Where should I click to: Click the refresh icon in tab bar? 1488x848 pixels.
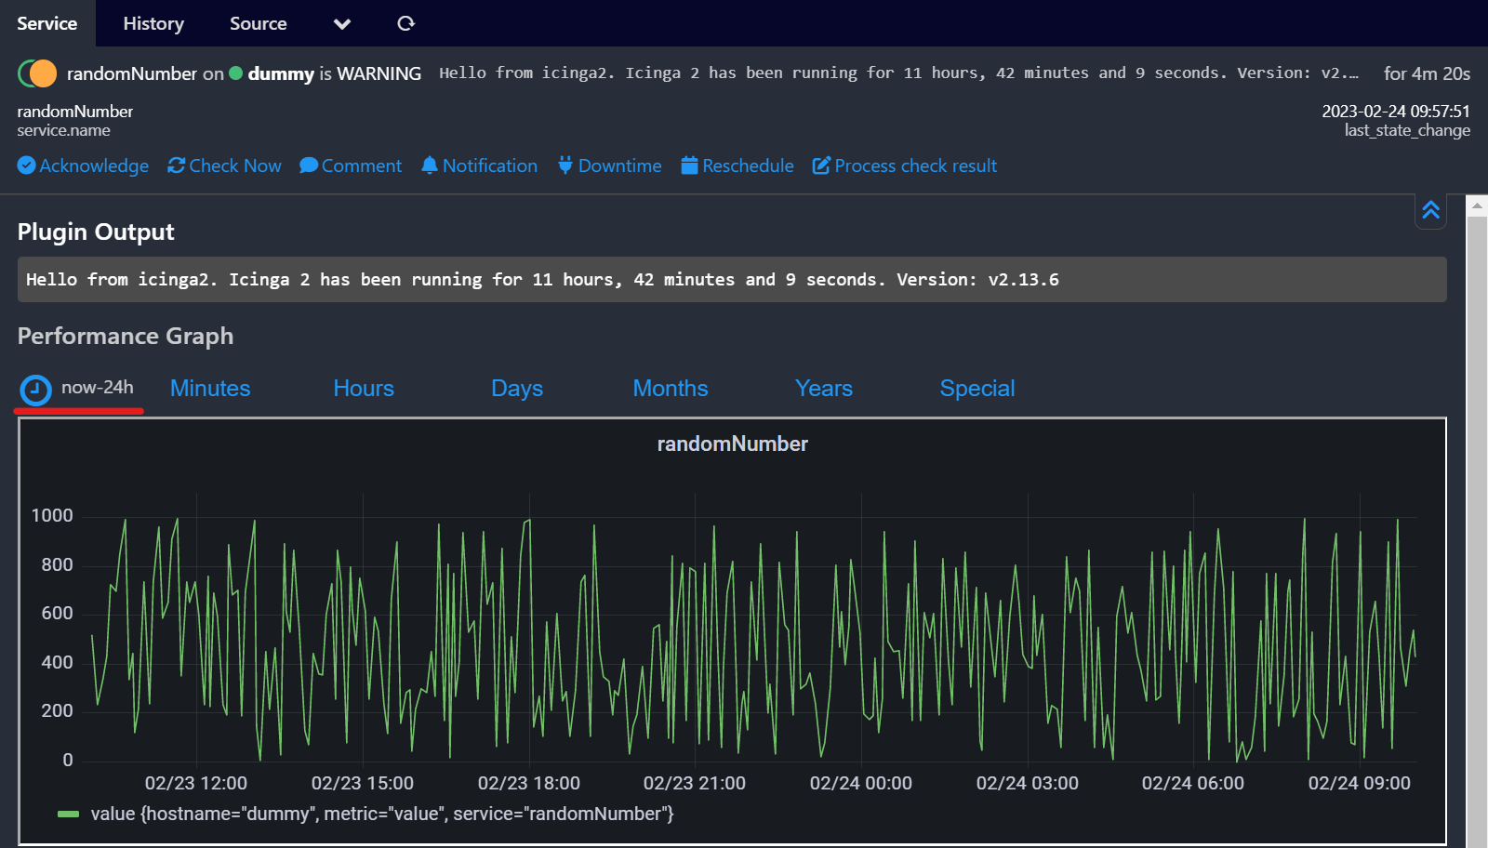point(405,23)
